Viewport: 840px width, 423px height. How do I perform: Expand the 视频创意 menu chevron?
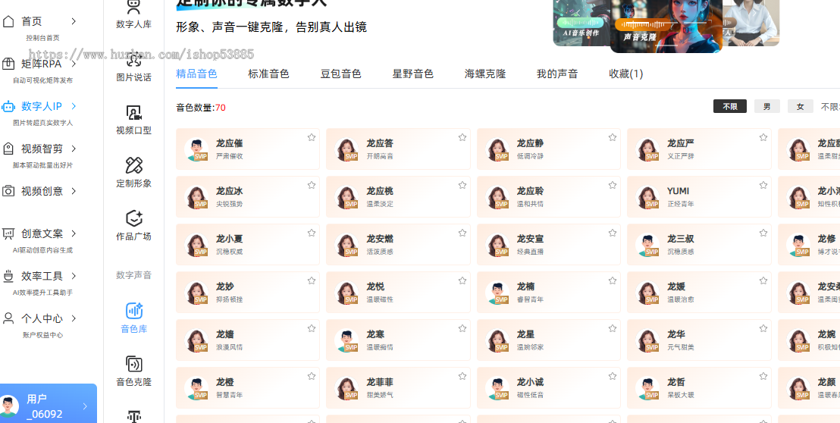point(74,191)
